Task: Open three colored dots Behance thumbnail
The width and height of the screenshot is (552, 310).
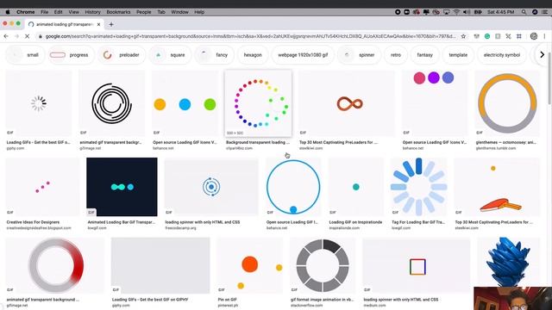Action: (x=185, y=103)
